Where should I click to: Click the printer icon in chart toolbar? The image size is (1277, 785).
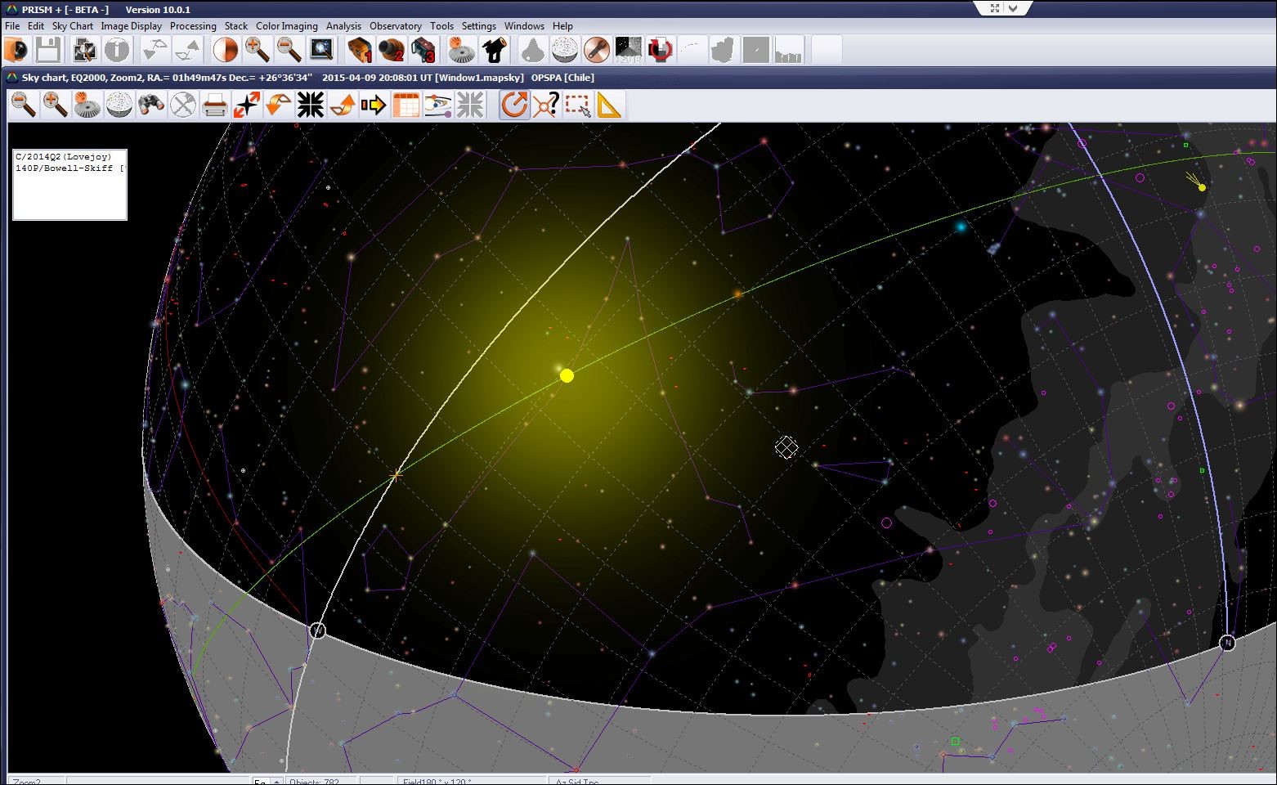pos(215,105)
